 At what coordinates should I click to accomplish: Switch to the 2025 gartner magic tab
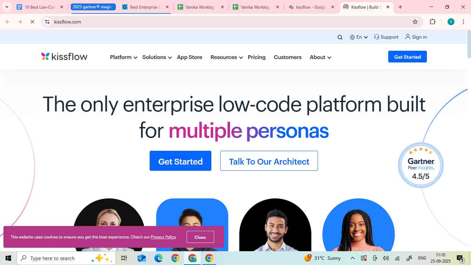pyautogui.click(x=93, y=7)
